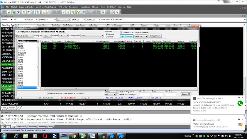Image resolution: width=247 pixels, height=139 pixels.
Task: Click the blue globe toolbar icon
Action: click(18, 12)
